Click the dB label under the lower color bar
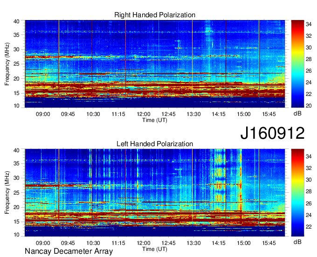The width and height of the screenshot is (317, 257). [x=297, y=242]
